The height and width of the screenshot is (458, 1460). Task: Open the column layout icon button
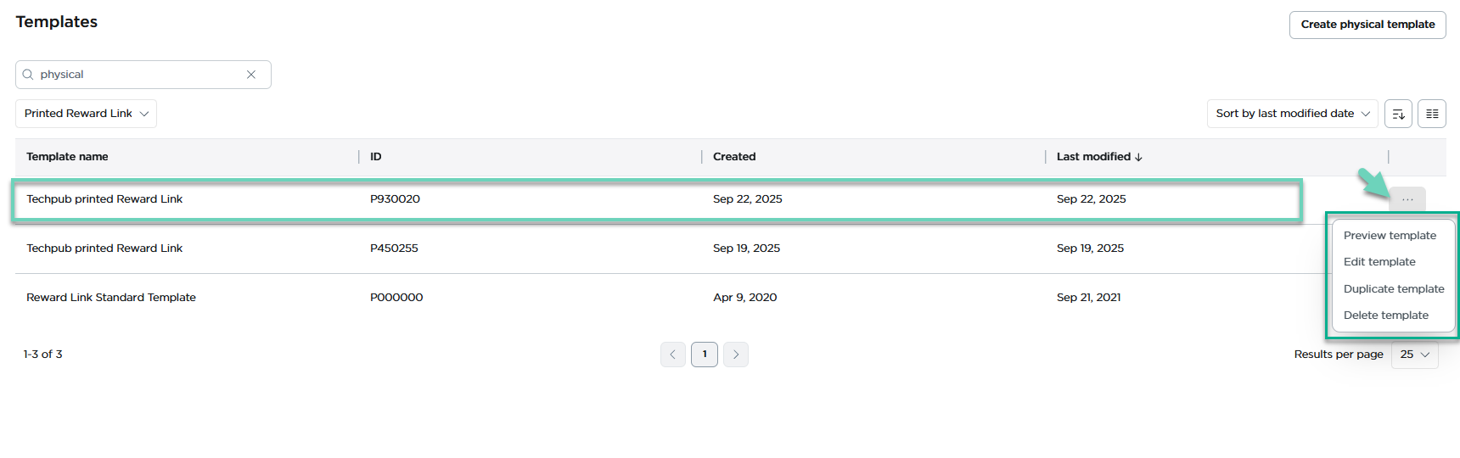point(1432,114)
